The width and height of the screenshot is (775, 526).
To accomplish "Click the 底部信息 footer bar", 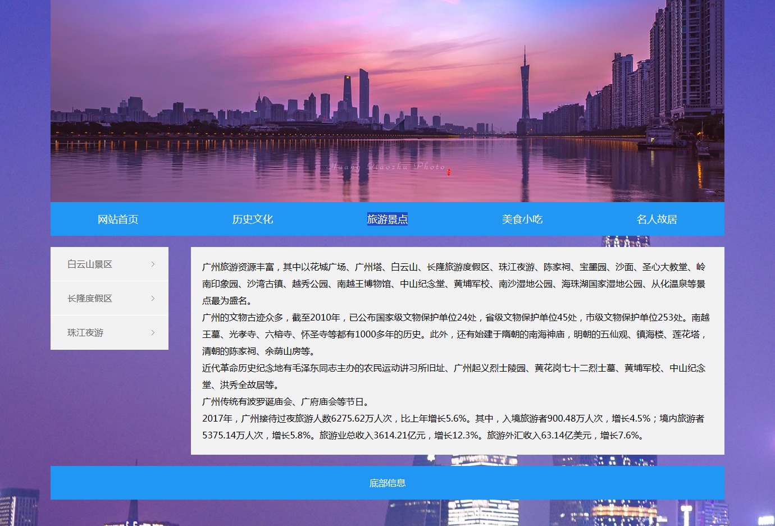I will pos(388,483).
